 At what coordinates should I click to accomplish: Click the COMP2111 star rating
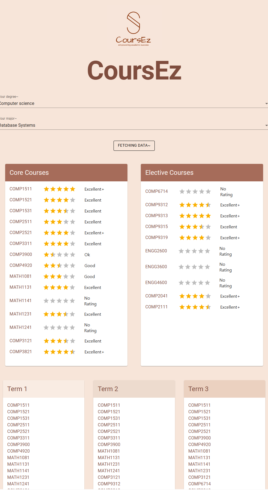pos(195,307)
